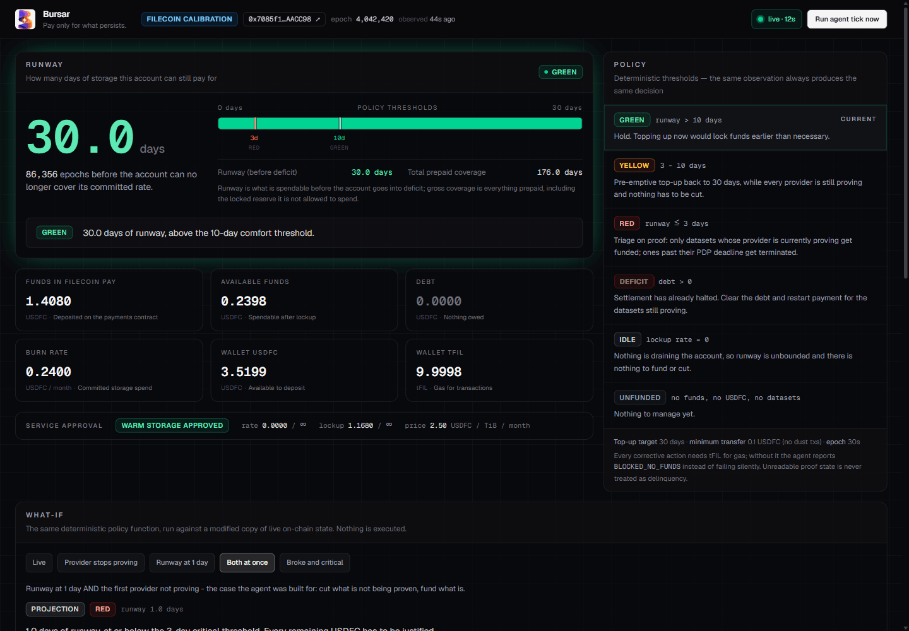
Task: Select the RED policy badge under Policy
Action: [x=627, y=223]
